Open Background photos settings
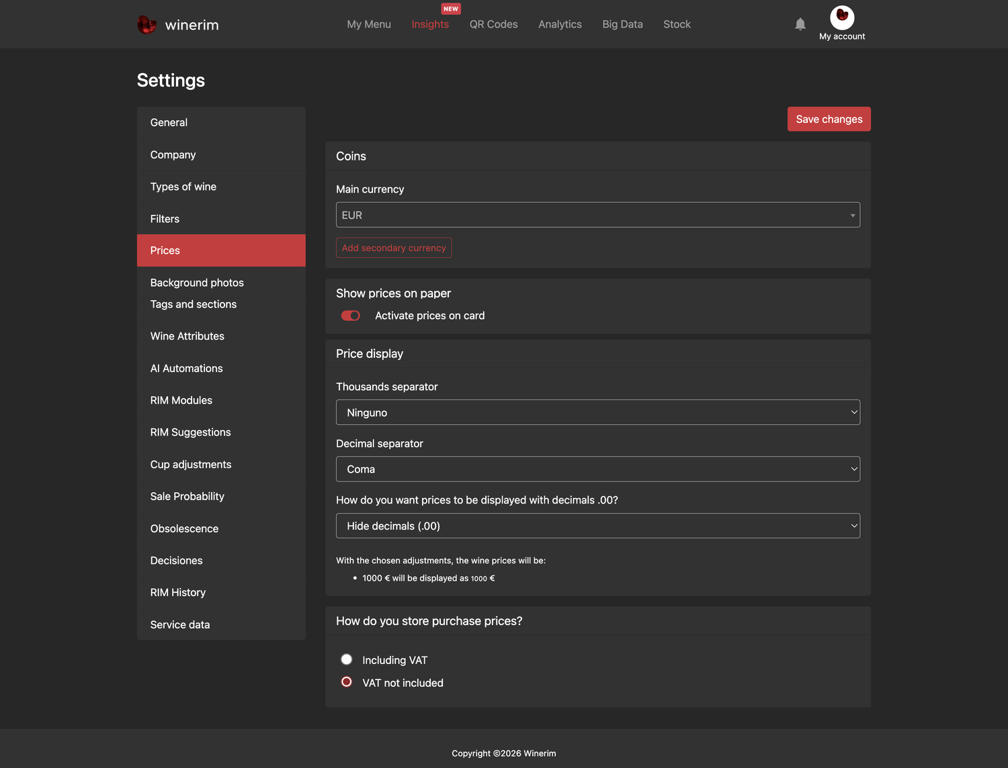 click(221, 283)
